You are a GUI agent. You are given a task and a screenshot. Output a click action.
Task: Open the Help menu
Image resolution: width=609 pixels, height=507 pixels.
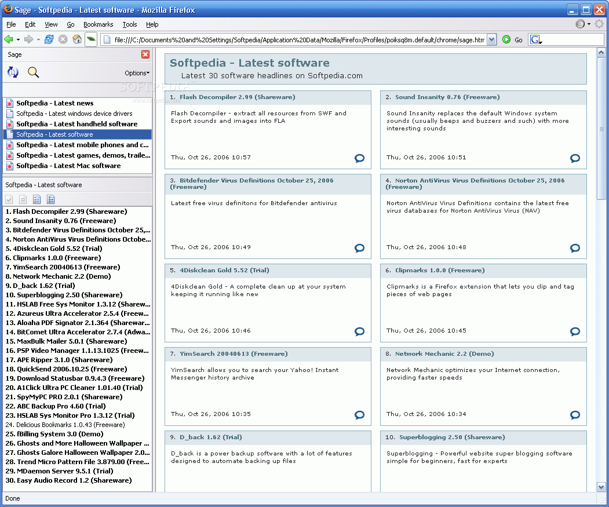click(152, 24)
